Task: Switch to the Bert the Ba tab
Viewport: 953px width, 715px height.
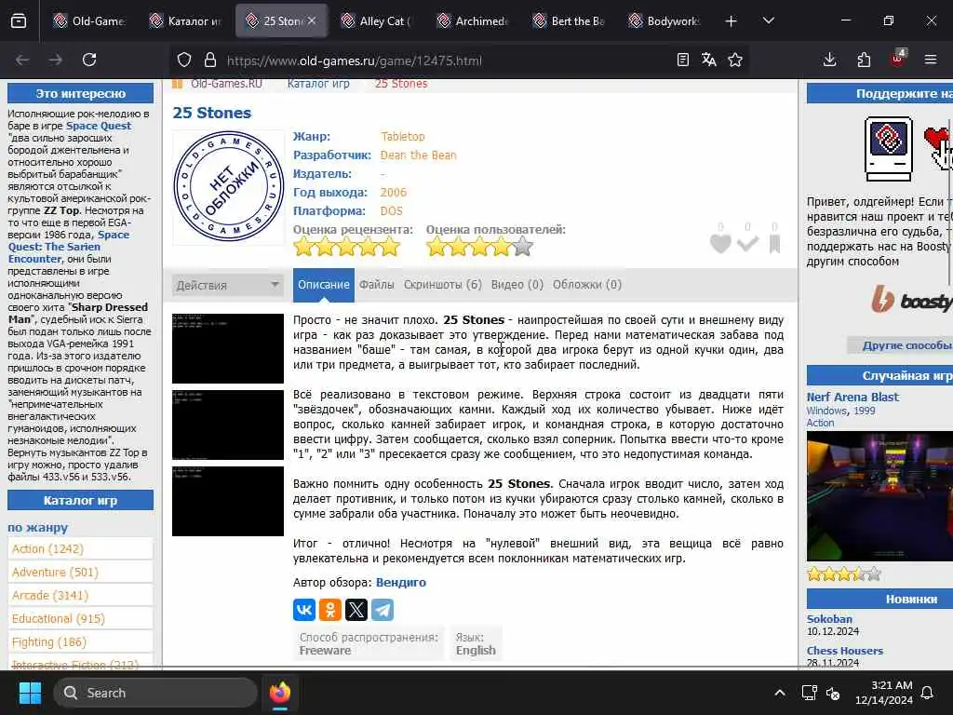Action: tap(569, 21)
